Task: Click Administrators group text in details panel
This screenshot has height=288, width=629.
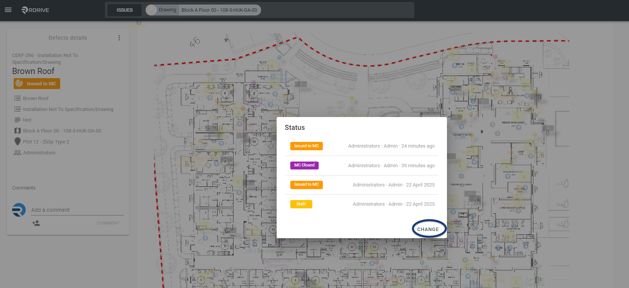Action: (39, 153)
